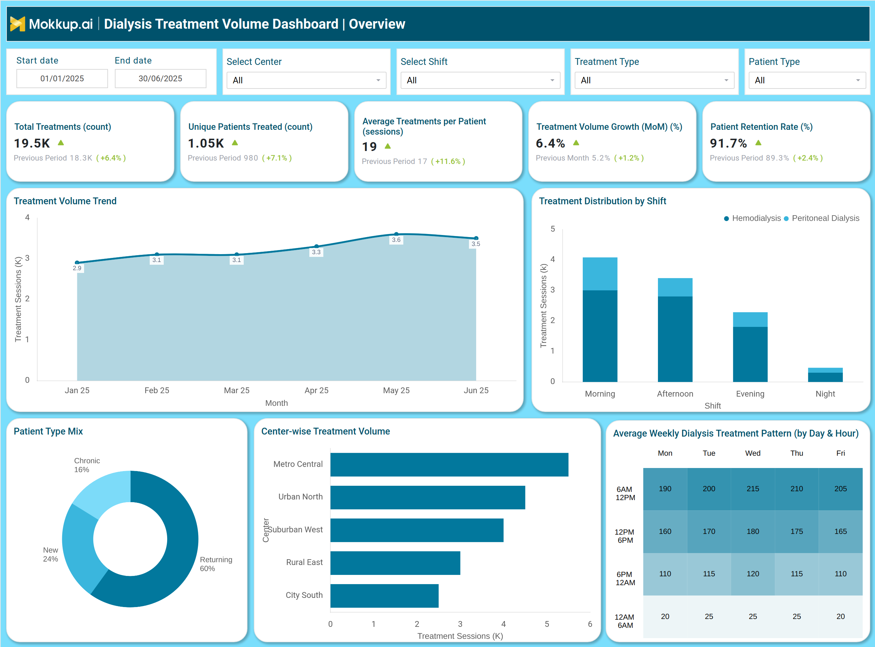Click the Mar 25 data label 3.1

tap(237, 260)
